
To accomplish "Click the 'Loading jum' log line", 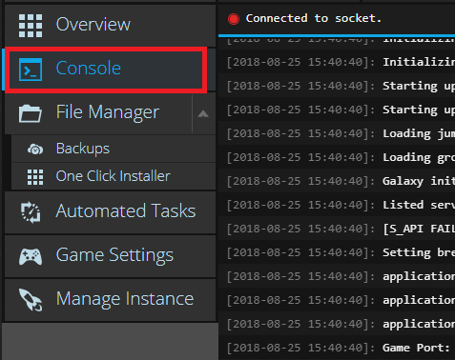I will pos(337,133).
